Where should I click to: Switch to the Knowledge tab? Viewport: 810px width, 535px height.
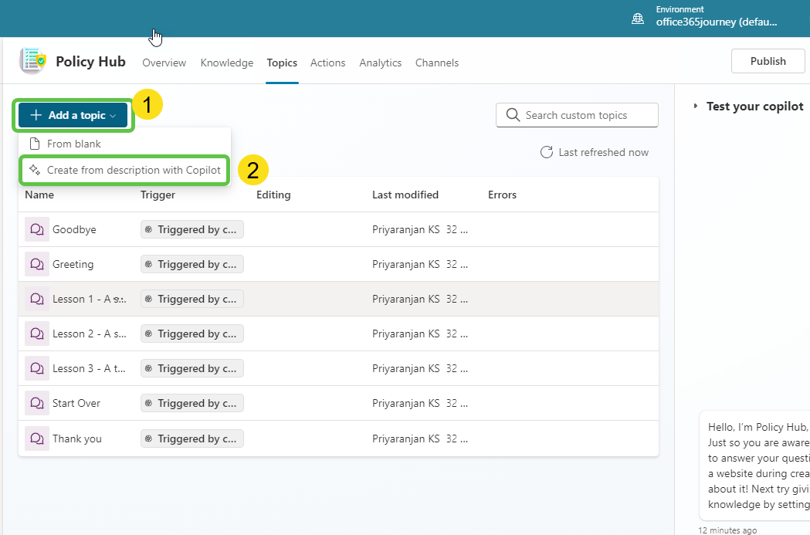click(226, 63)
